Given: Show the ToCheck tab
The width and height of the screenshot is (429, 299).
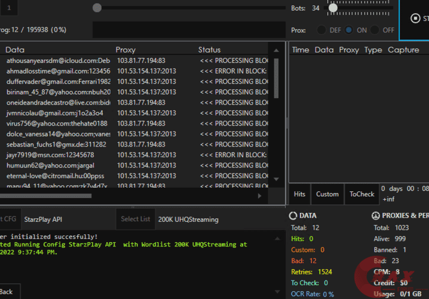Looking at the screenshot, I should click(361, 194).
